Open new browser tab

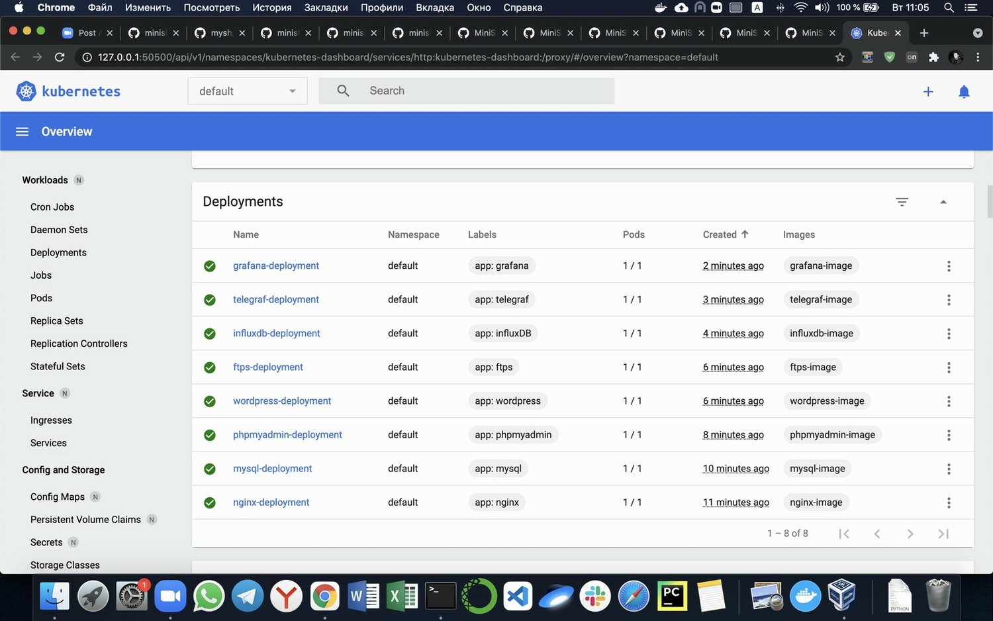click(924, 32)
